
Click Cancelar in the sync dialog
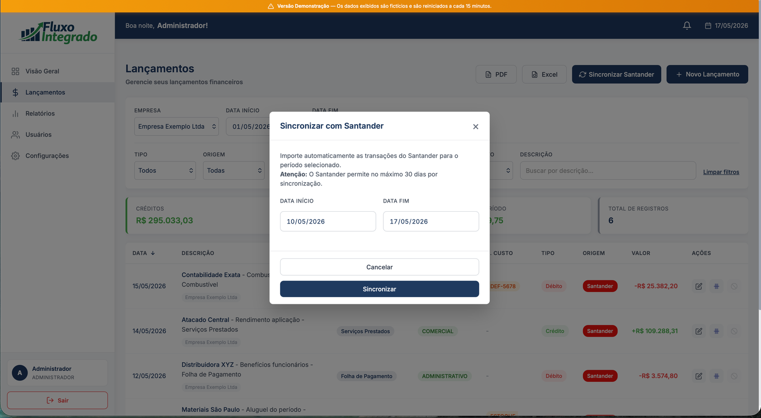(x=380, y=267)
